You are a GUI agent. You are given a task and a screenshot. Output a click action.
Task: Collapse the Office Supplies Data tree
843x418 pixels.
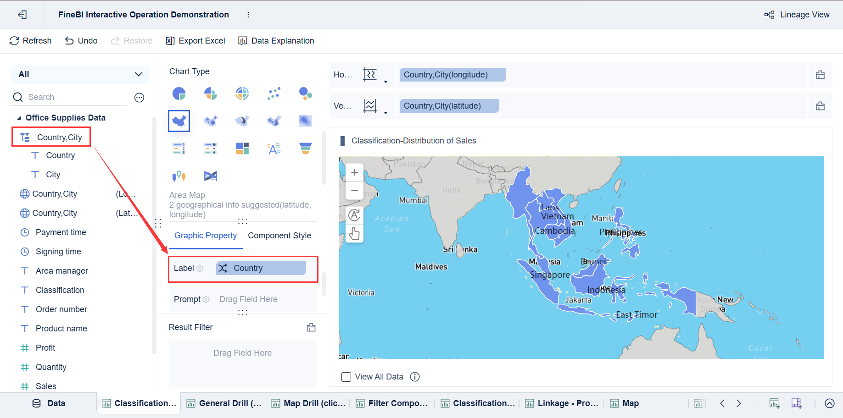tap(19, 118)
